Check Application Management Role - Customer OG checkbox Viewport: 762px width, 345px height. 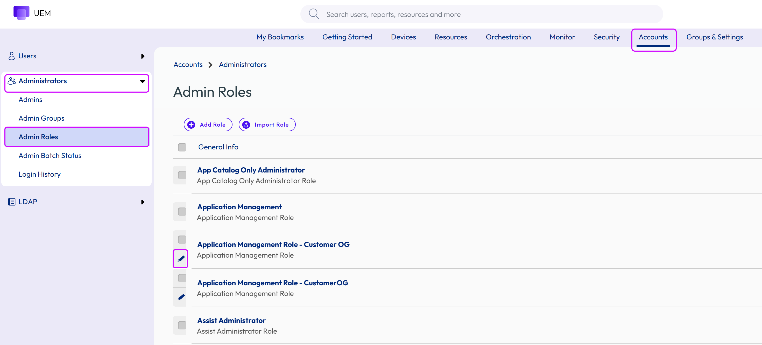182,240
